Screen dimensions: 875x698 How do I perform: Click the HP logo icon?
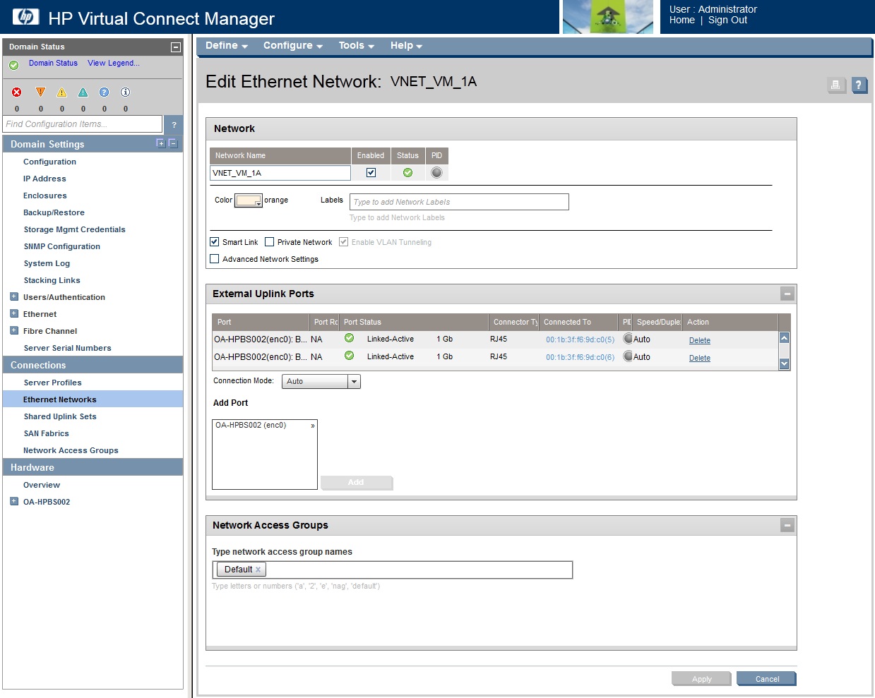tap(26, 17)
